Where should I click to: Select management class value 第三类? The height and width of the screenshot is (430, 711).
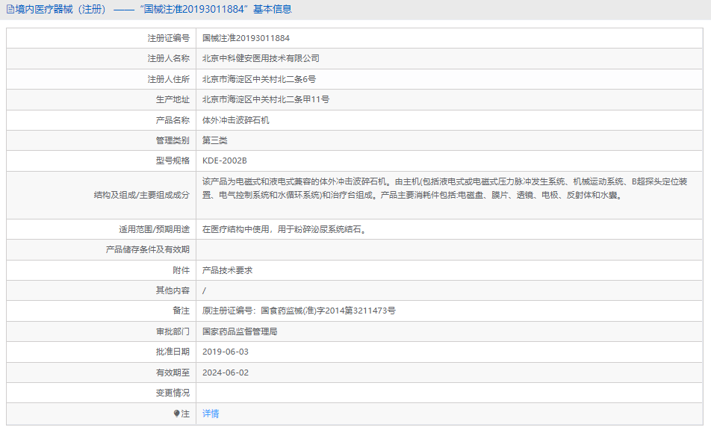[x=214, y=141]
